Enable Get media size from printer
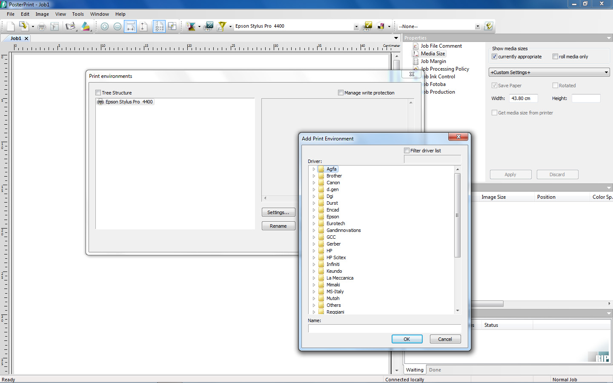The height and width of the screenshot is (383, 613). (x=494, y=113)
